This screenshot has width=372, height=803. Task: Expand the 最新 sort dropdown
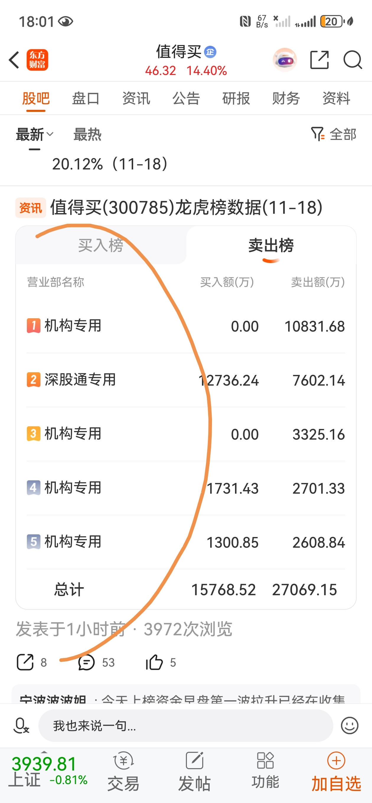point(35,135)
